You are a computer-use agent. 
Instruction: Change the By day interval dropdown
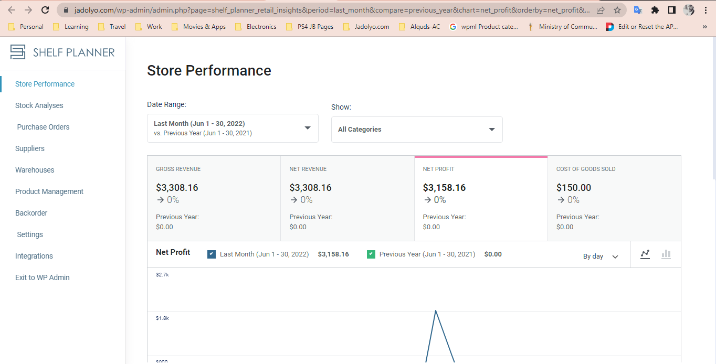pyautogui.click(x=601, y=256)
